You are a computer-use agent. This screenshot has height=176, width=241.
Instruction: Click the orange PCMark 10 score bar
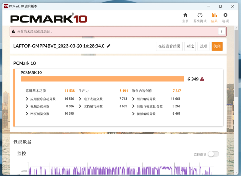(x=102, y=79)
